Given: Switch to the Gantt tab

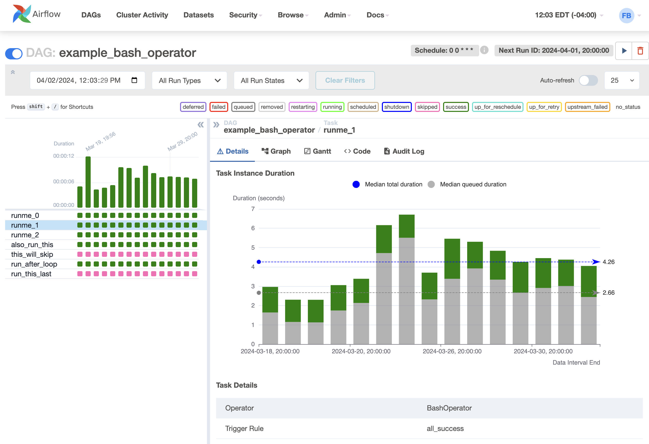Looking at the screenshot, I should [318, 151].
